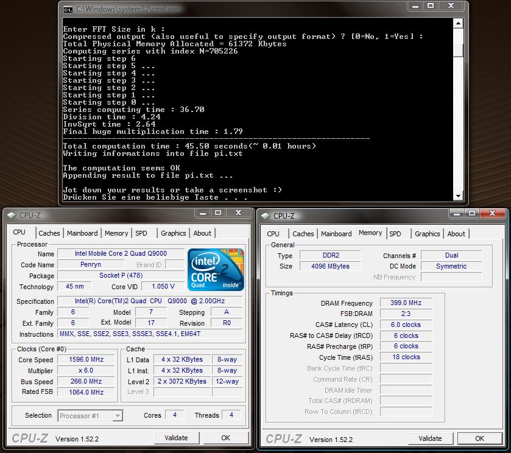
Task: Click the R0 revision value
Action: pyautogui.click(x=227, y=323)
